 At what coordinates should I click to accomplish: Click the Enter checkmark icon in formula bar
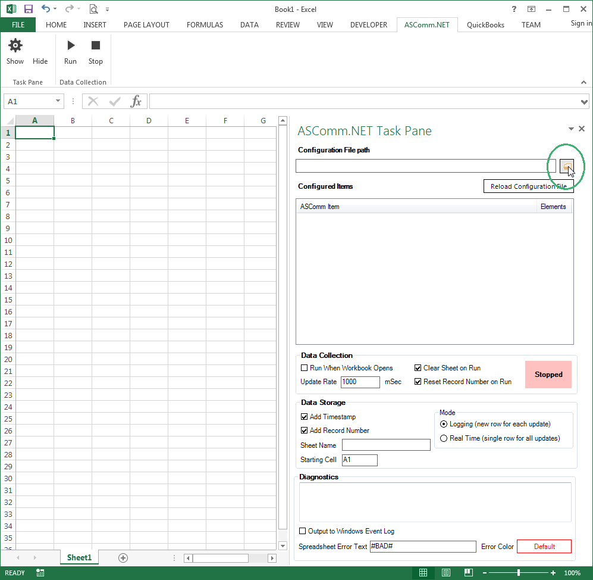[115, 101]
